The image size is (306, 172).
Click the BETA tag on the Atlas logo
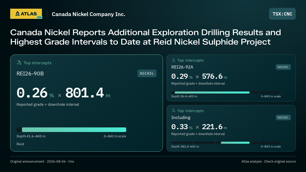click(39, 17)
